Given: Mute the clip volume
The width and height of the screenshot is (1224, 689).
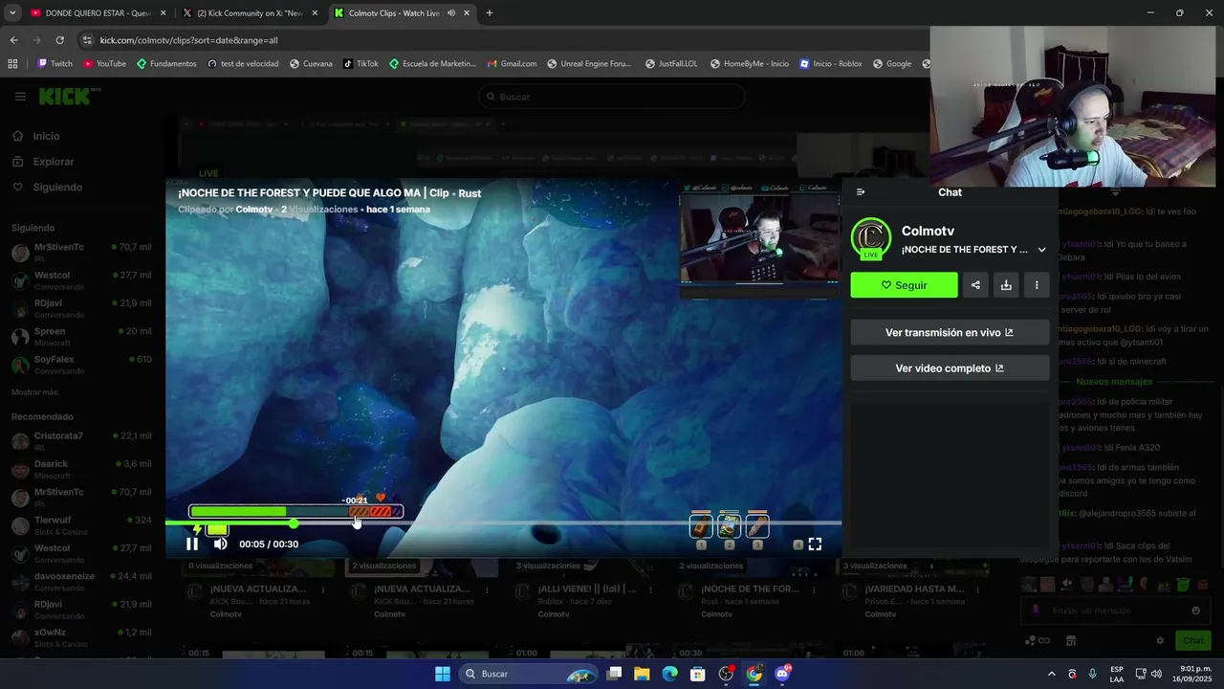Looking at the screenshot, I should coord(220,544).
